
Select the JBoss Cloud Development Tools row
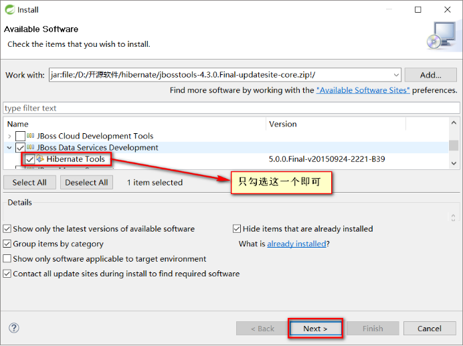(226, 136)
